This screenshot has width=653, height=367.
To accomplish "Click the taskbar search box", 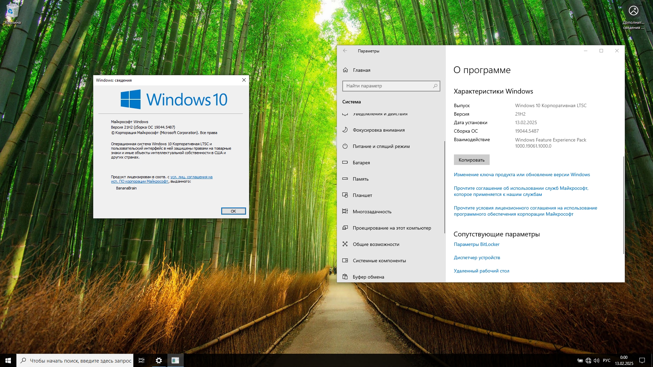I will pyautogui.click(x=75, y=361).
